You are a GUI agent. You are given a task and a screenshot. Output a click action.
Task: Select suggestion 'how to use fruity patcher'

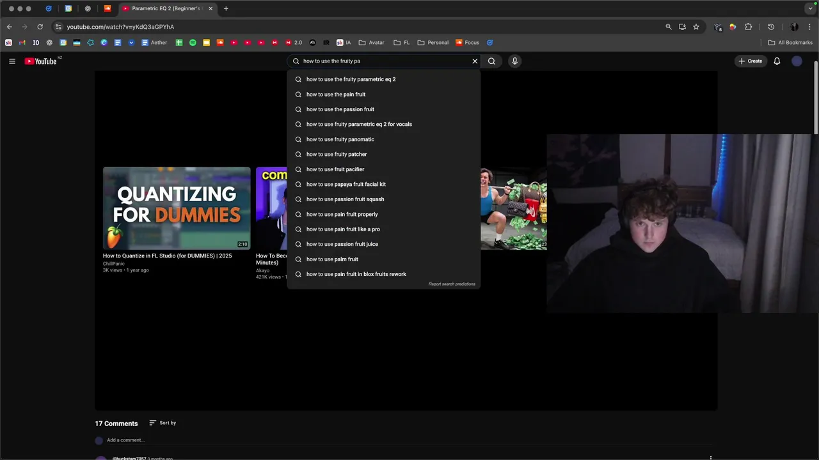pos(383,155)
